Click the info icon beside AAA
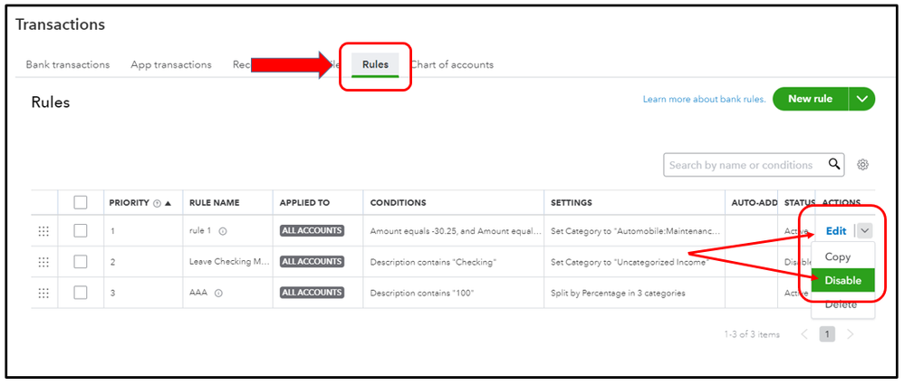This screenshot has width=904, height=387. (x=218, y=293)
